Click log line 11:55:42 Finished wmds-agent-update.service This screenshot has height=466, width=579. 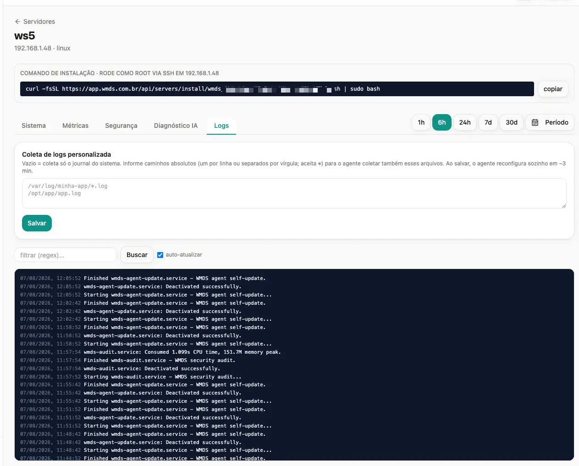[143, 384]
